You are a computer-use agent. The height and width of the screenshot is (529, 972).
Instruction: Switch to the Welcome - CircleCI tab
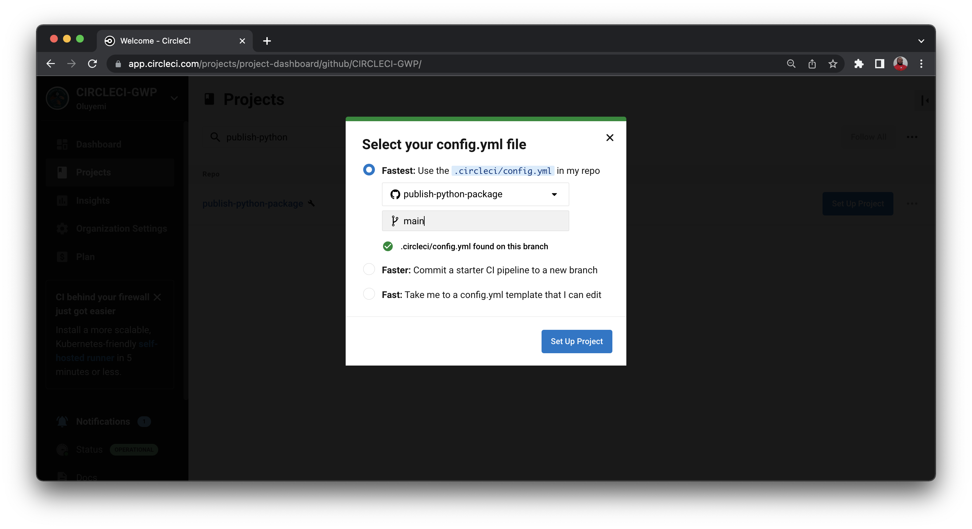pos(162,41)
